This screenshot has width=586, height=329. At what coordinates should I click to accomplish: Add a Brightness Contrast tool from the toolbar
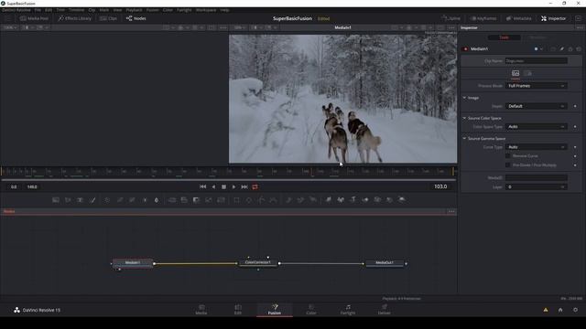(145, 200)
